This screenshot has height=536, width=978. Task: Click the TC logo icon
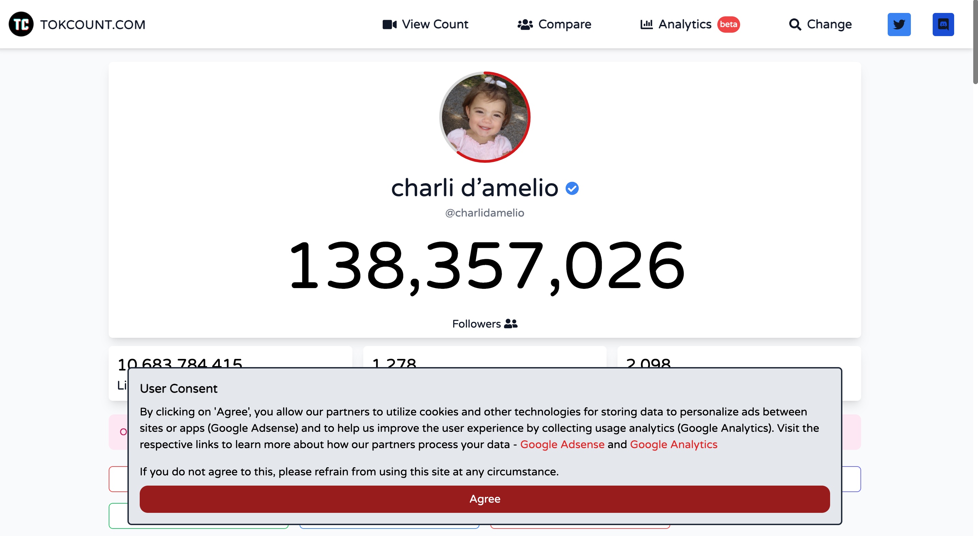pos(21,24)
